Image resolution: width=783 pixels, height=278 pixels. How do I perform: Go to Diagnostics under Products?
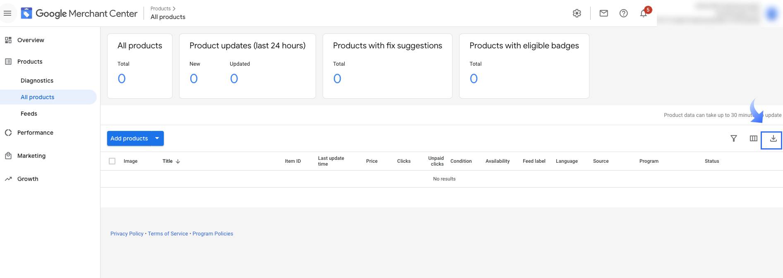[37, 81]
